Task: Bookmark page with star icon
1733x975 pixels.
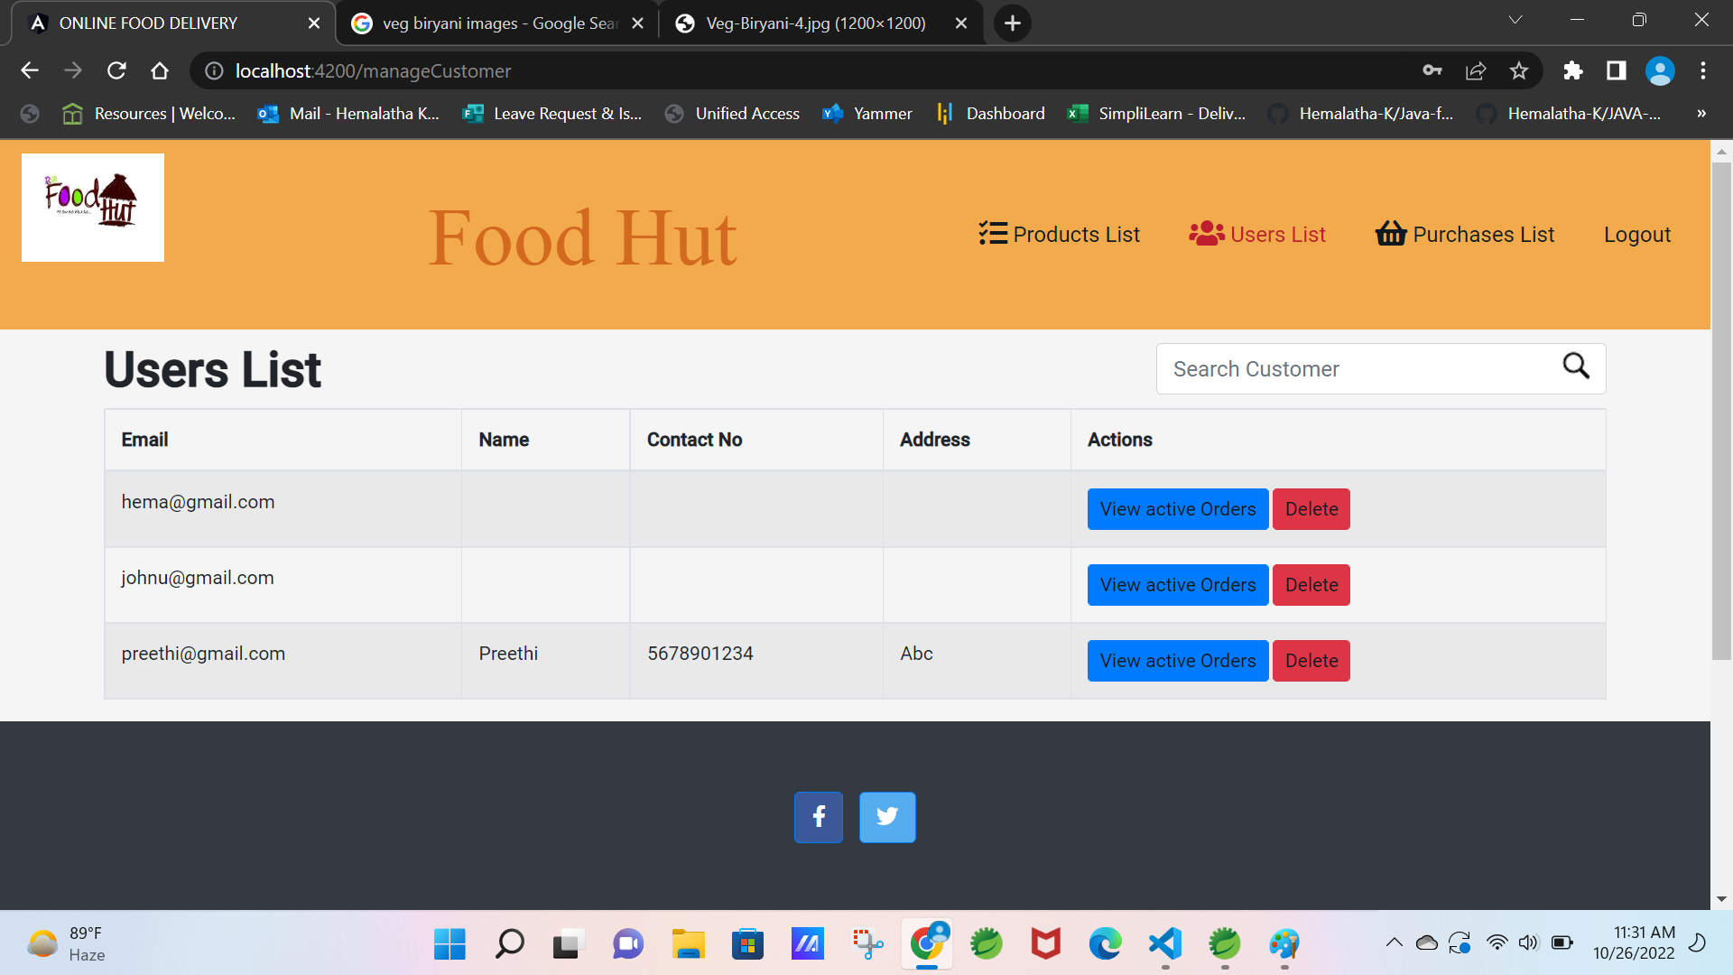Action: click(1519, 70)
